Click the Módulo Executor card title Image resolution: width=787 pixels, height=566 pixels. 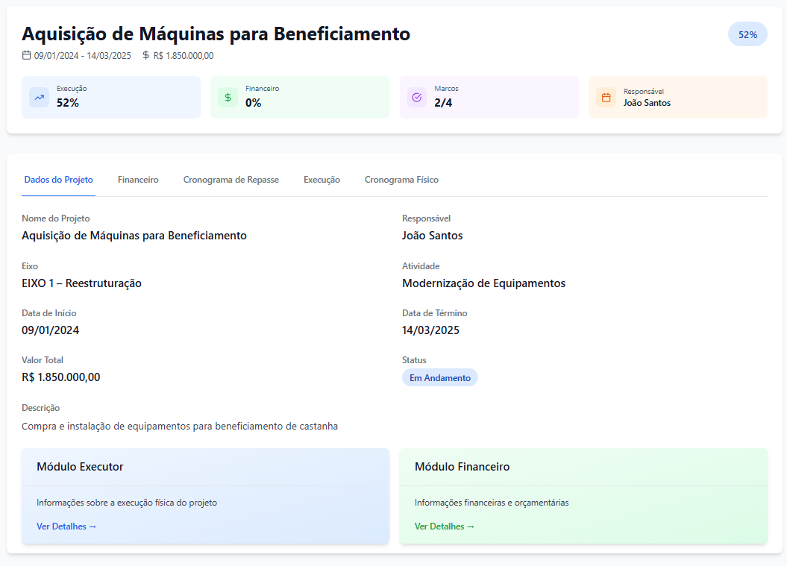tap(80, 467)
